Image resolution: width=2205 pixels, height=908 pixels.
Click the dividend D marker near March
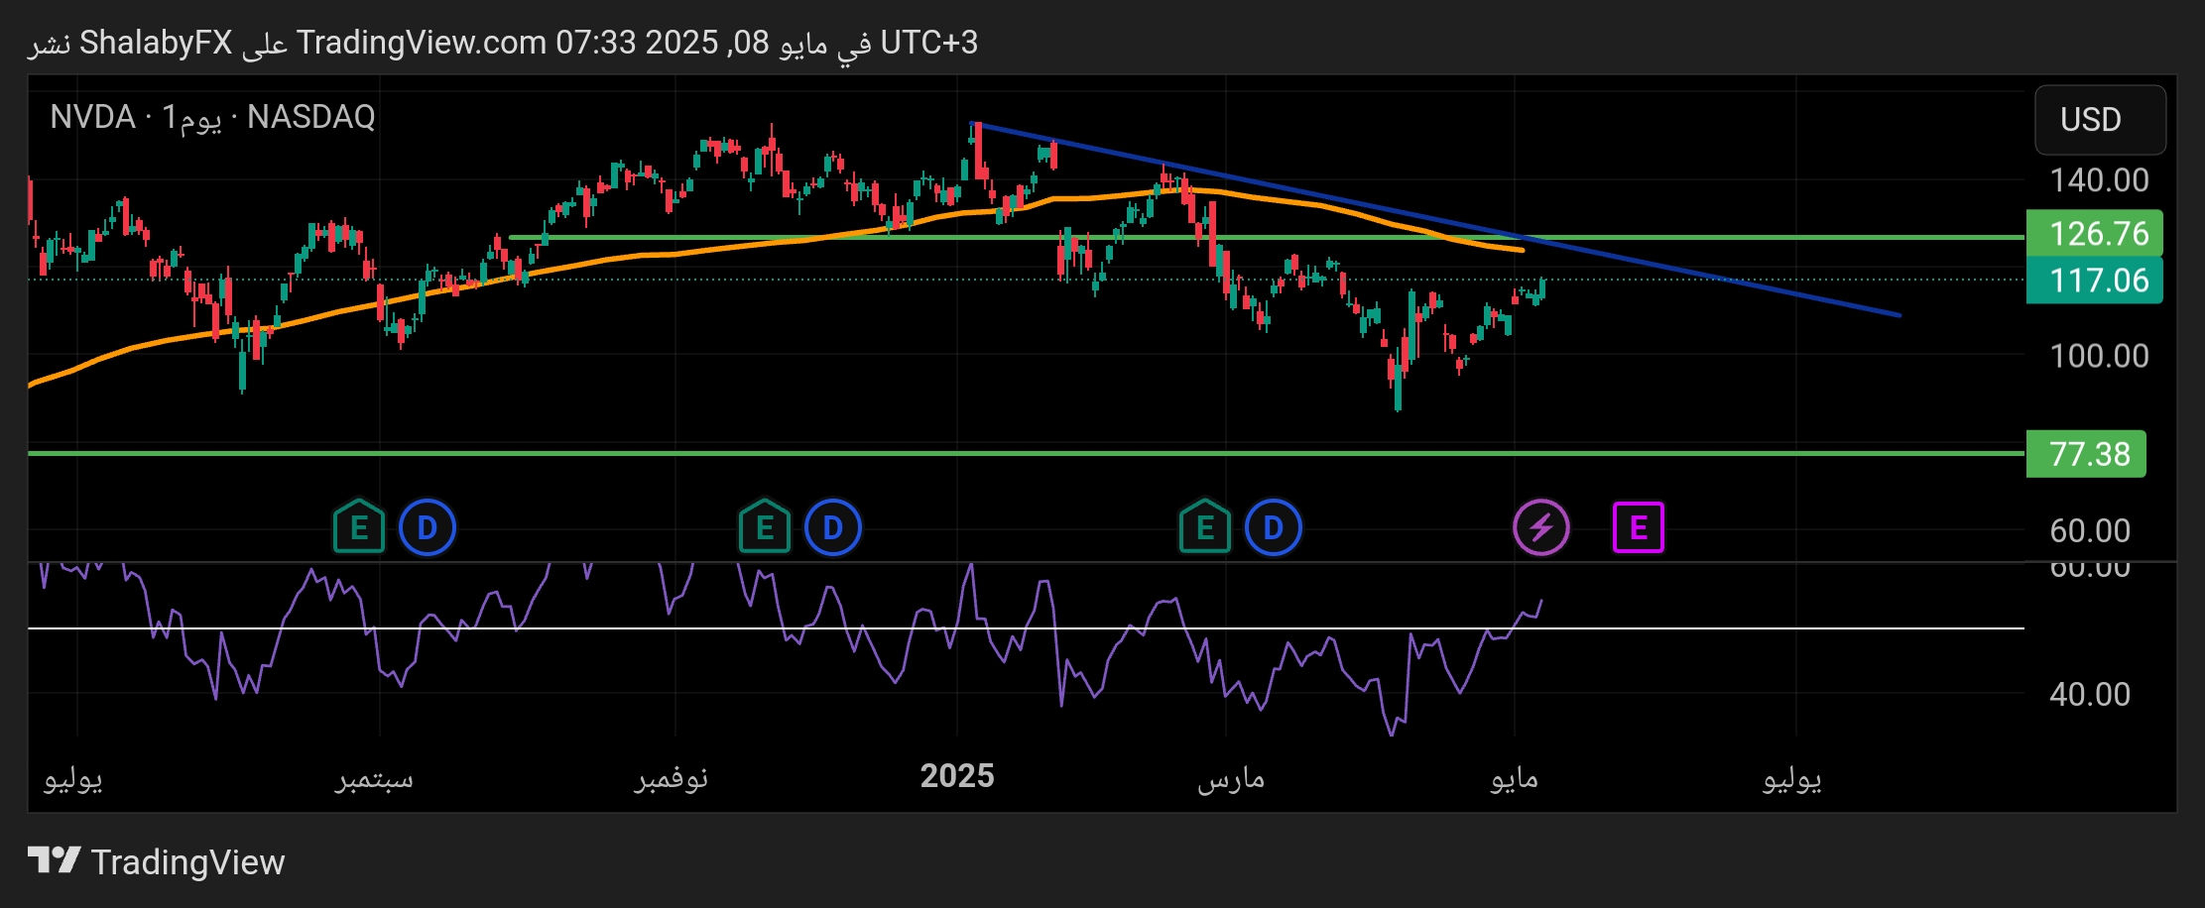1274,527
